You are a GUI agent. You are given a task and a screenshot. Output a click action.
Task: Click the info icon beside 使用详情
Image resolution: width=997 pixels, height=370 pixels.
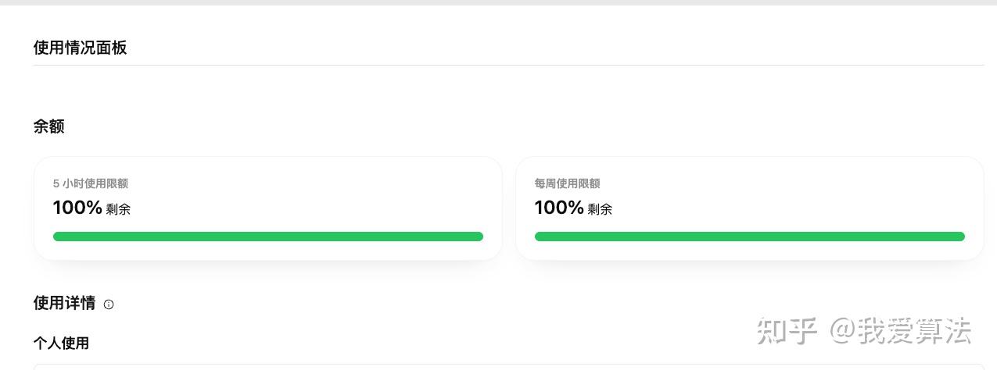pos(109,304)
